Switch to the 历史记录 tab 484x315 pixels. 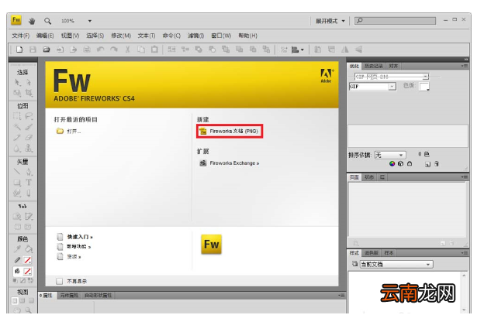pos(373,67)
